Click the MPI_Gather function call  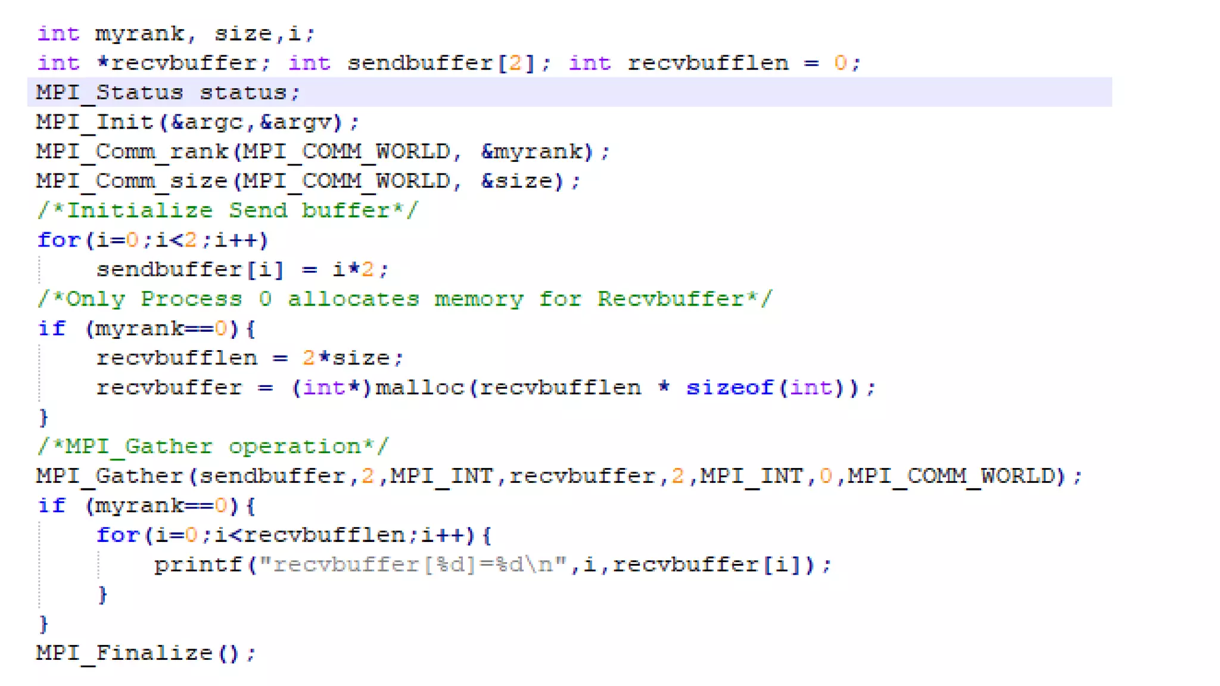point(110,476)
